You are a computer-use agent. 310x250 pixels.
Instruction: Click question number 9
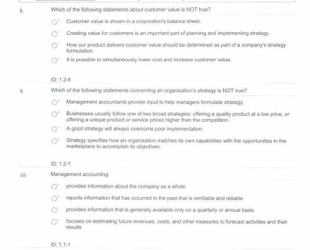pos(22,91)
